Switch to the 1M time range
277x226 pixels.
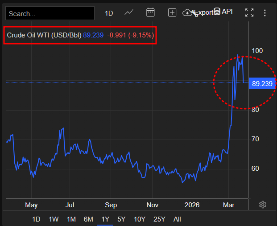71,219
